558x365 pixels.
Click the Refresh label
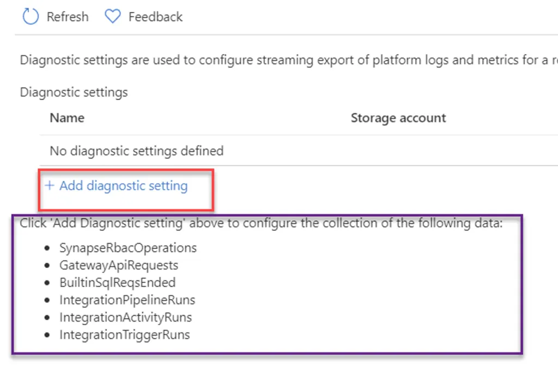[x=68, y=16]
